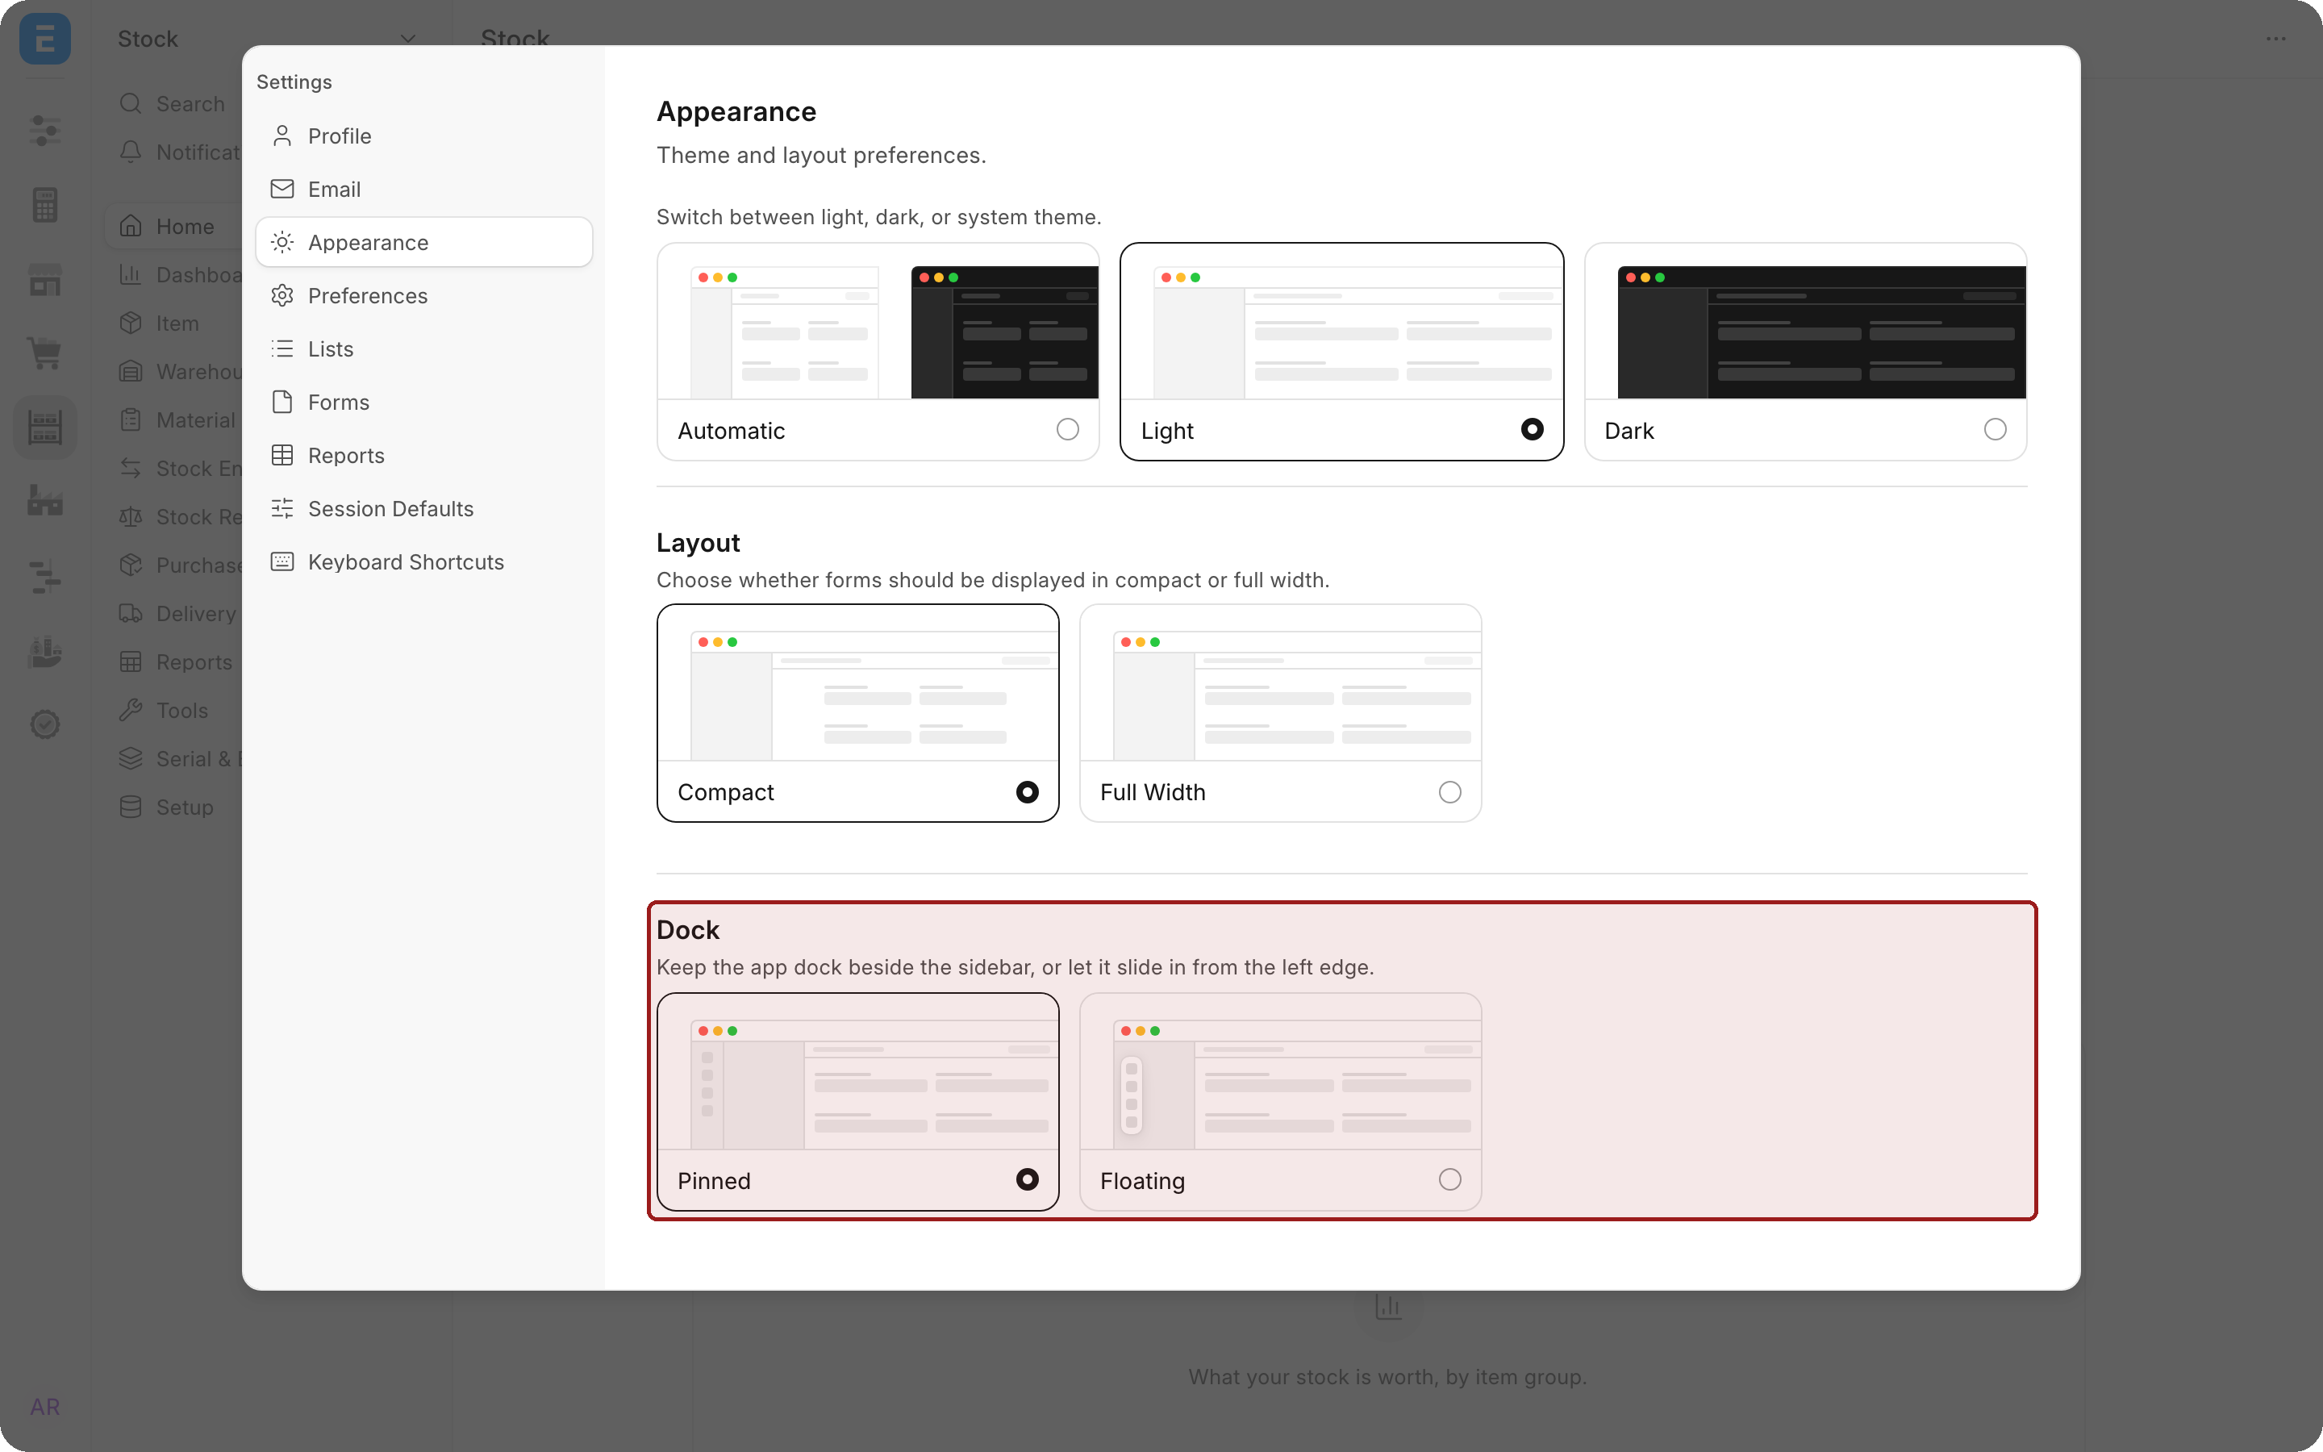The height and width of the screenshot is (1452, 2323).
Task: Click the Stock shelves icon in the dock
Action: [45, 428]
